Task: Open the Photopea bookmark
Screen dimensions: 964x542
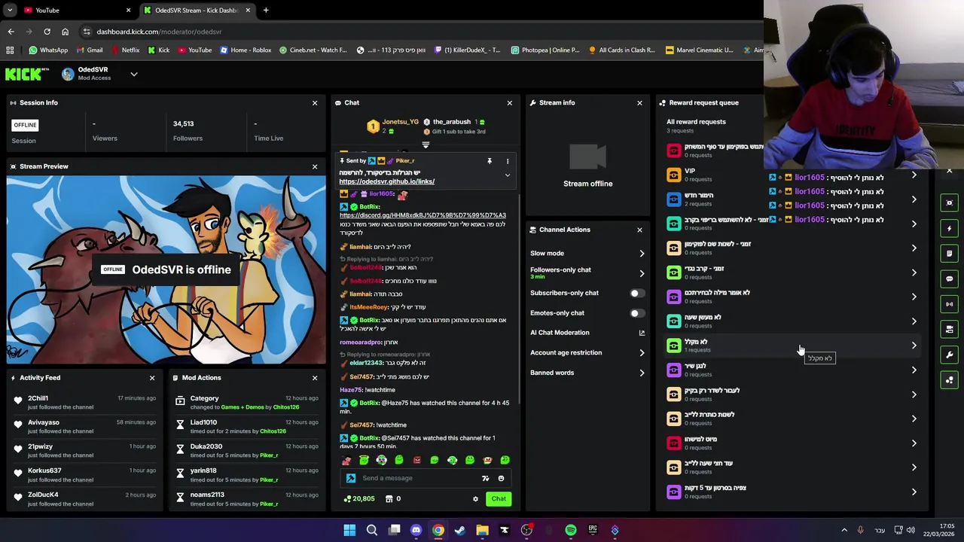Action: tap(545, 50)
